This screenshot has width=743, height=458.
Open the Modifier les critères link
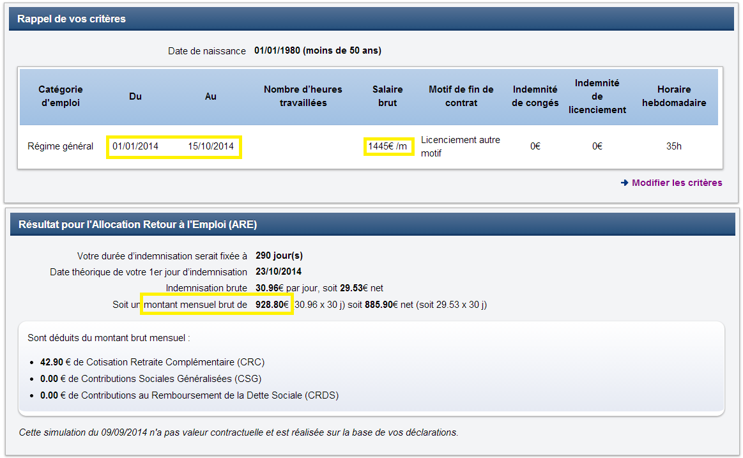[x=677, y=183]
